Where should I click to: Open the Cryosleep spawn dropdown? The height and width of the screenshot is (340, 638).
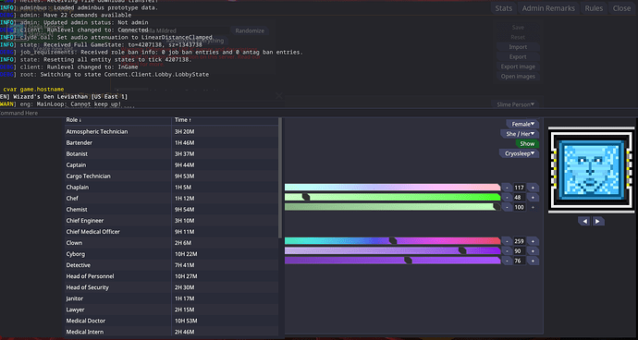click(x=520, y=153)
